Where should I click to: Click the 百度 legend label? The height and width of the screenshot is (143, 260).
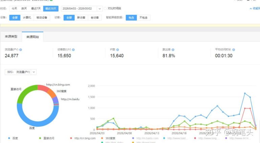coord(15,138)
